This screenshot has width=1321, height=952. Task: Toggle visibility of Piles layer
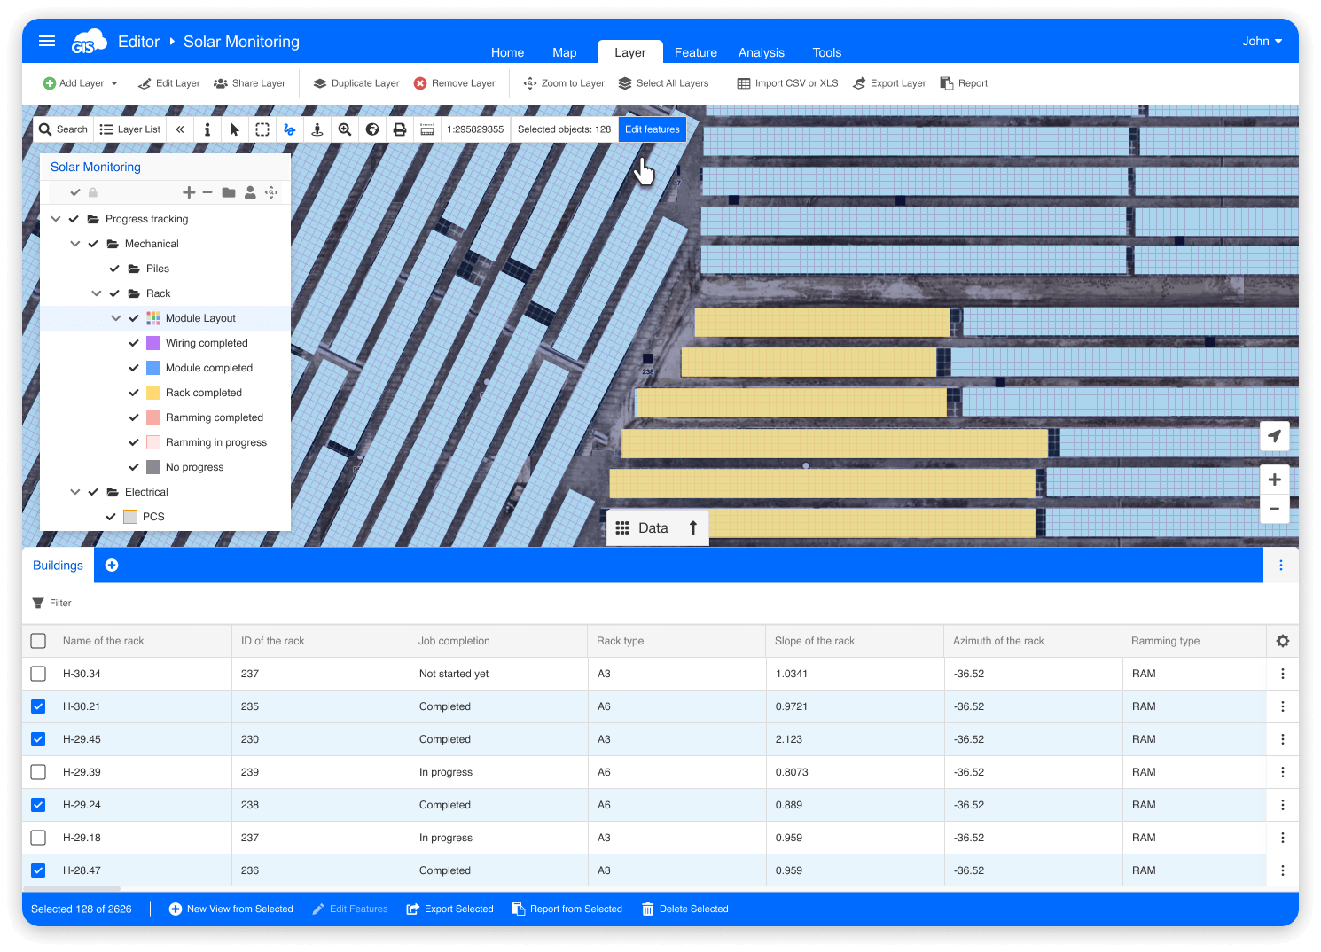pos(114,269)
